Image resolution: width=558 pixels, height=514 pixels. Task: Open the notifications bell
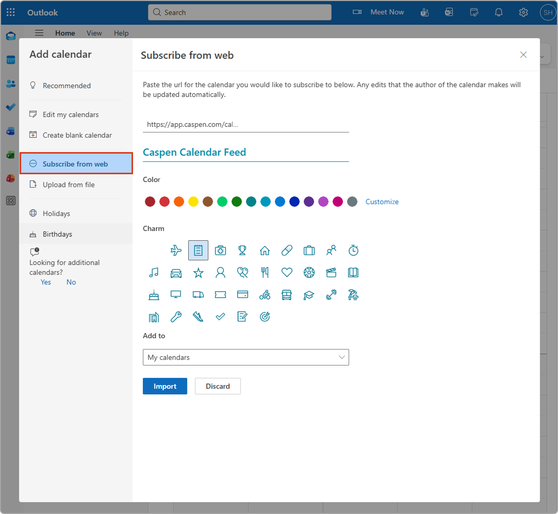click(499, 12)
